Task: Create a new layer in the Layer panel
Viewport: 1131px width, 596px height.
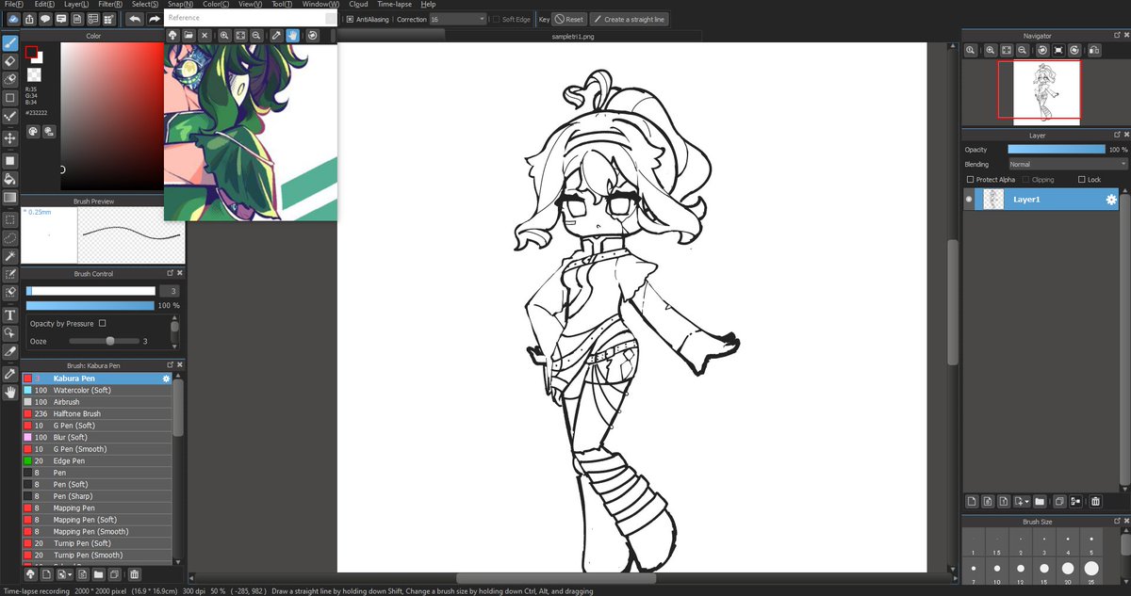Action: [x=972, y=502]
